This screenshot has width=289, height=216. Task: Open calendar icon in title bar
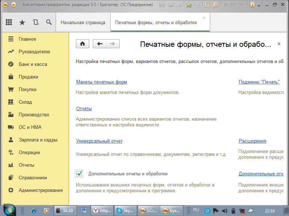[215, 5]
